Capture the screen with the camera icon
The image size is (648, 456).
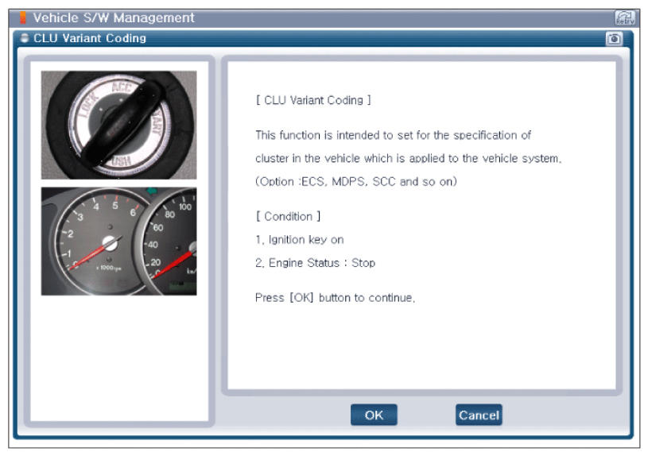click(x=614, y=38)
